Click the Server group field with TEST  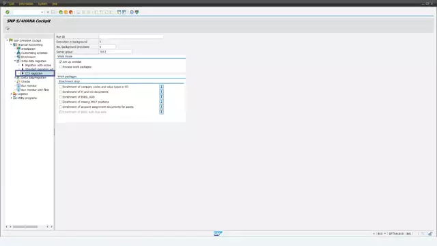(115, 52)
